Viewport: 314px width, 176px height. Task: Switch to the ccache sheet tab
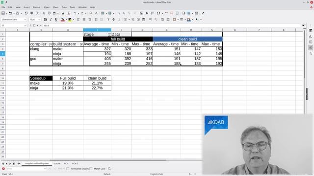[57, 164]
